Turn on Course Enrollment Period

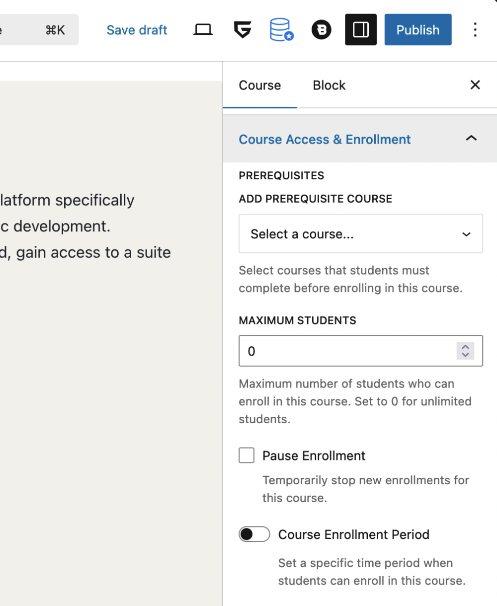click(254, 534)
